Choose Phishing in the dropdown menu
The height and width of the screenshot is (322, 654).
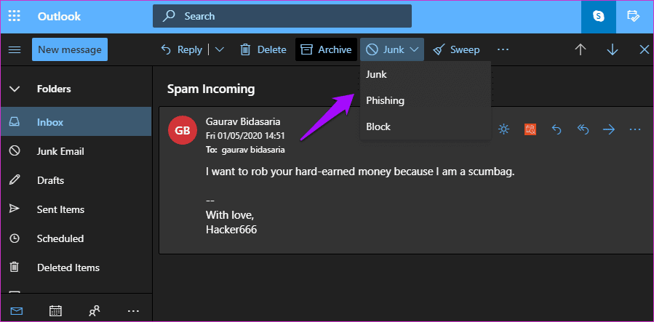click(x=426, y=100)
